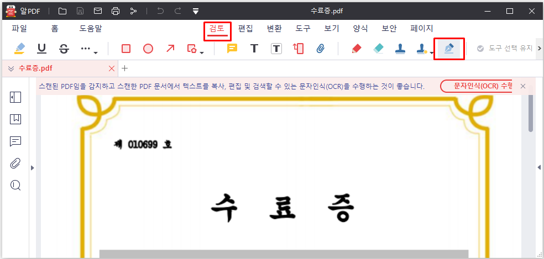
Task: Expand the toolbar overflow arrow
Action: (x=540, y=48)
